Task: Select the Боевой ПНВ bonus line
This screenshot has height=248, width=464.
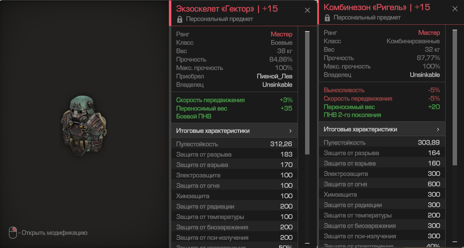Action: point(193,117)
